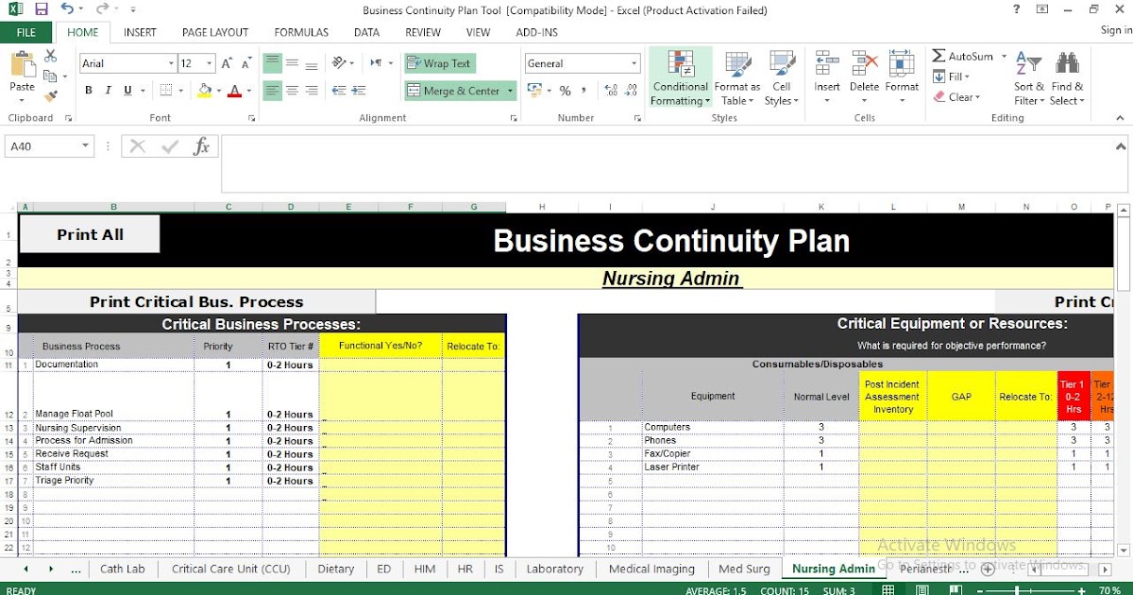The width and height of the screenshot is (1133, 595).
Task: Open the Arial font name dropdown
Action: (x=171, y=63)
